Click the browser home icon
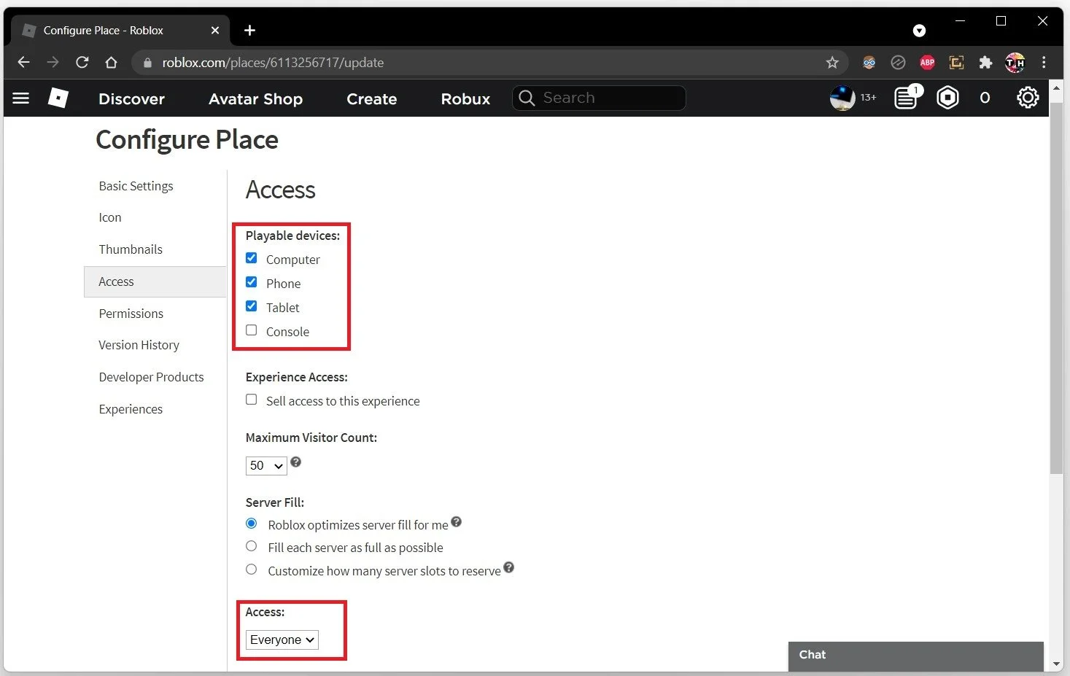This screenshot has height=676, width=1070. coord(111,63)
